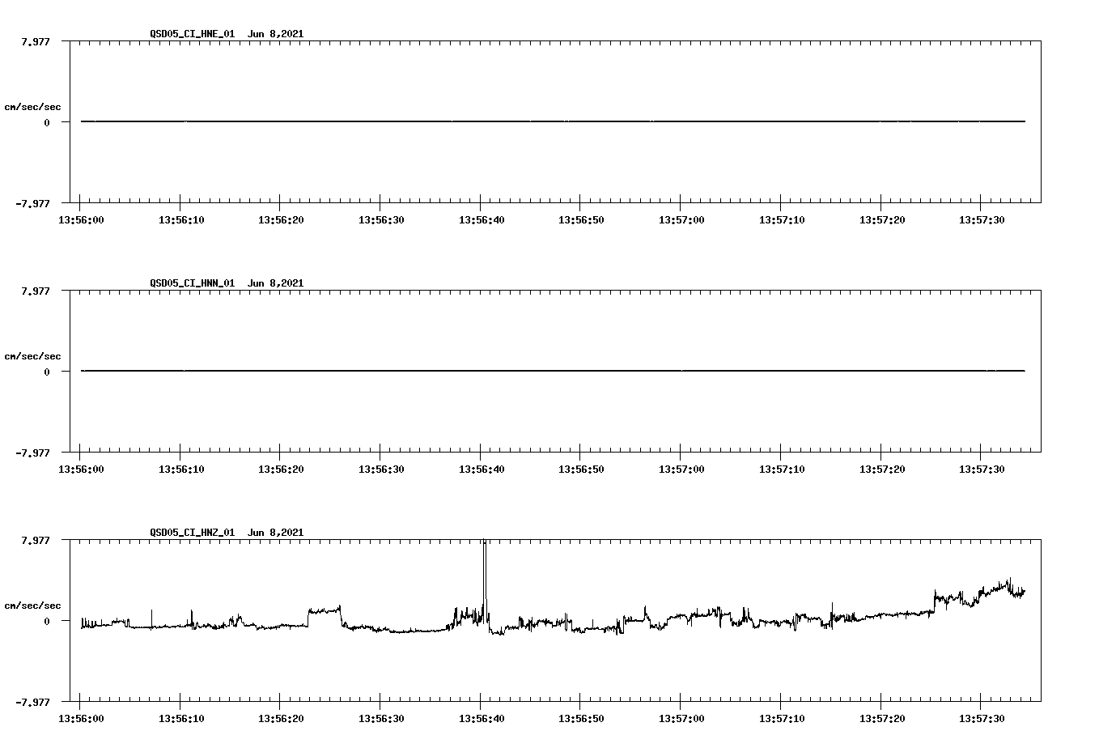1099x748 pixels.
Task: Click the raised step near 13:56:25 in HNZ trace
Action: point(325,610)
